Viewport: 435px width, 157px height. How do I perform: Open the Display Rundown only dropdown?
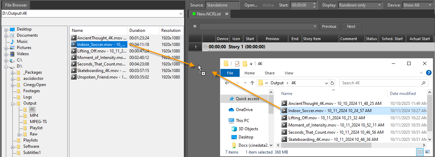[x=379, y=5]
